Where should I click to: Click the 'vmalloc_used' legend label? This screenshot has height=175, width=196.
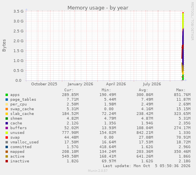tap(24, 142)
